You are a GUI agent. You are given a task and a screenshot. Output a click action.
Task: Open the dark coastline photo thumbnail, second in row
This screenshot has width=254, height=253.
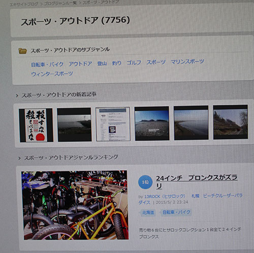[x=74, y=125]
